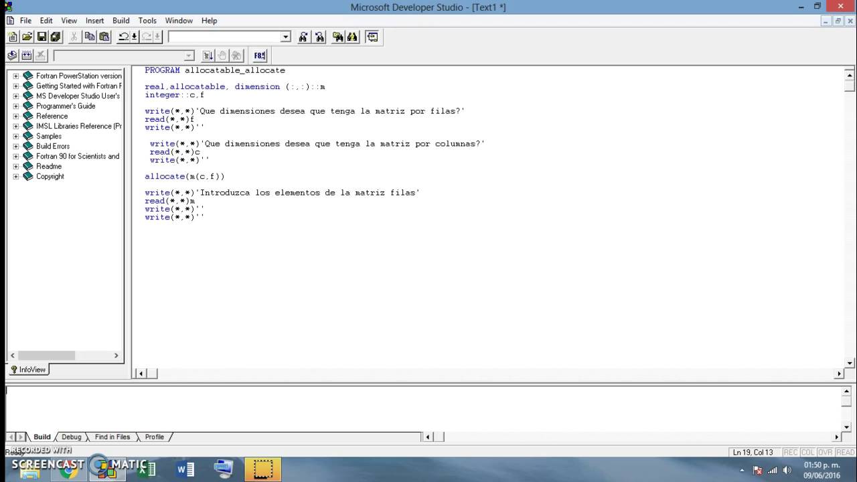This screenshot has width=857, height=482.
Task: Select the Reference book icon
Action: [27, 116]
